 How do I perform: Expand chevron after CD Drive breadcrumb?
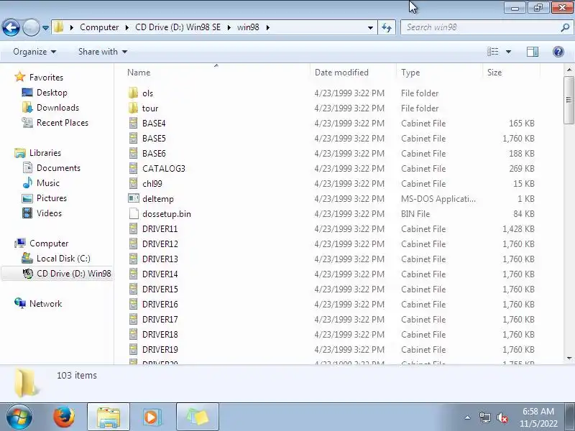(x=229, y=27)
